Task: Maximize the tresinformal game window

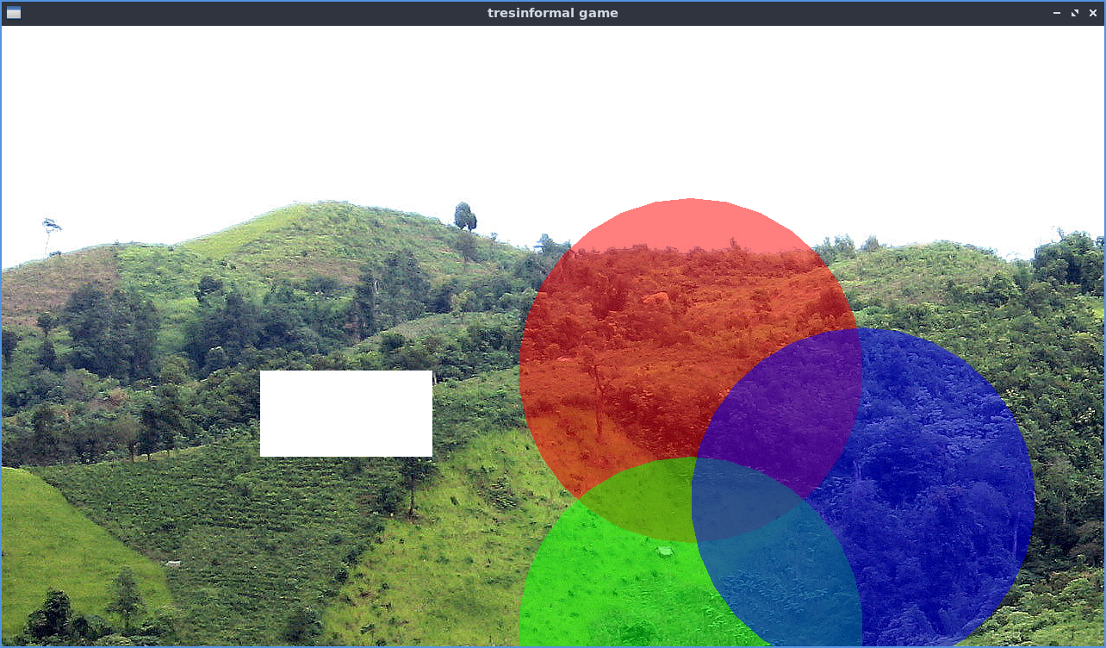Action: pyautogui.click(x=1075, y=13)
